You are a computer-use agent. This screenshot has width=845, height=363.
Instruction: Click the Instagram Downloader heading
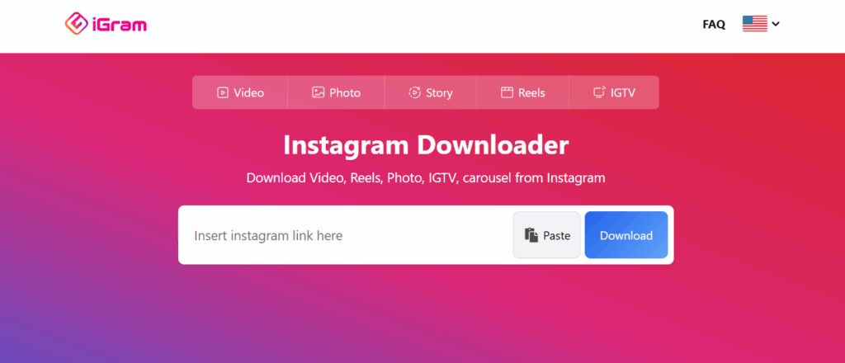pos(426,145)
